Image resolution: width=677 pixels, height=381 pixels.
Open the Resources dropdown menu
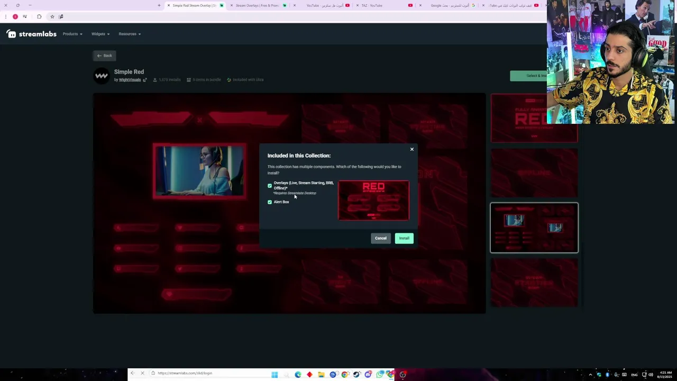pyautogui.click(x=130, y=34)
